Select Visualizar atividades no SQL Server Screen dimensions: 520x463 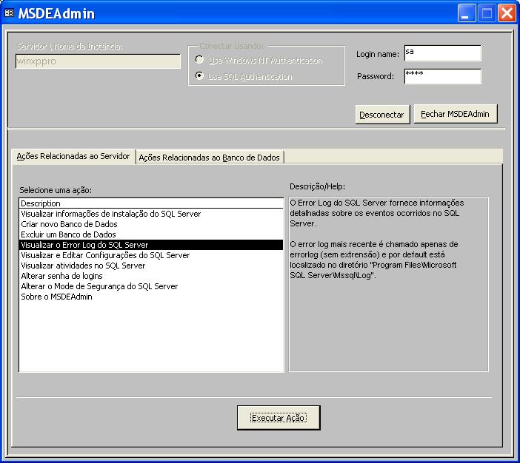pos(83,266)
